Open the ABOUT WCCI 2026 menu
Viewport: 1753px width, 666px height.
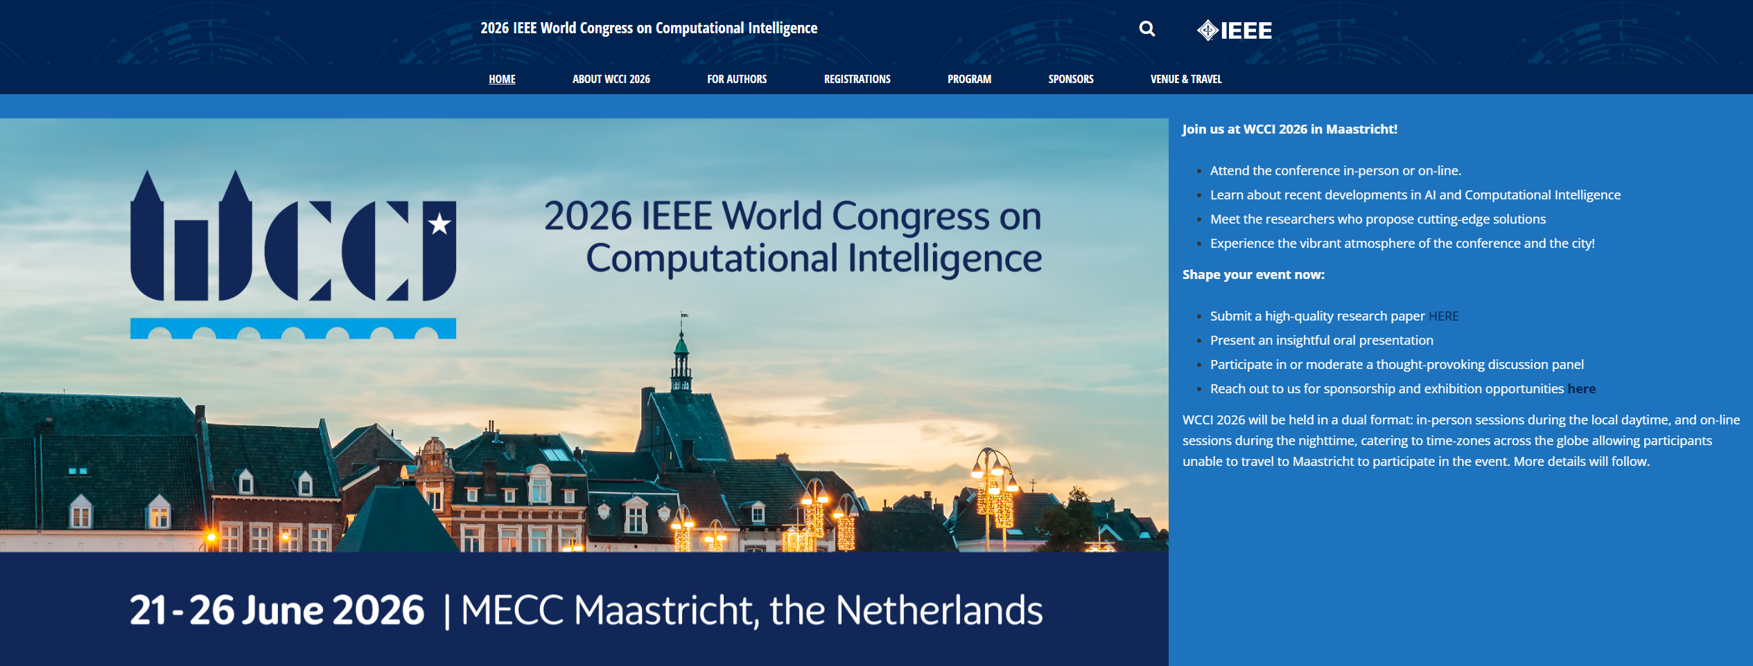pyautogui.click(x=611, y=79)
